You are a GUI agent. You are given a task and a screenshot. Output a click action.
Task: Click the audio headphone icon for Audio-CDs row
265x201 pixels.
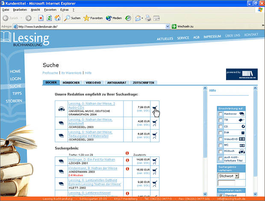pos(62,109)
